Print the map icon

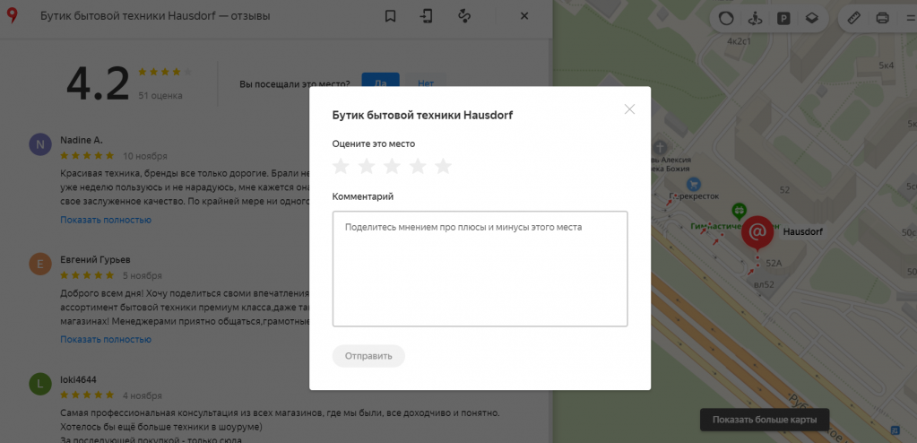click(x=883, y=18)
